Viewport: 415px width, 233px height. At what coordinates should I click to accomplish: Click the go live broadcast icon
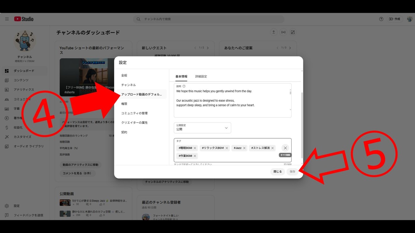coord(283,32)
